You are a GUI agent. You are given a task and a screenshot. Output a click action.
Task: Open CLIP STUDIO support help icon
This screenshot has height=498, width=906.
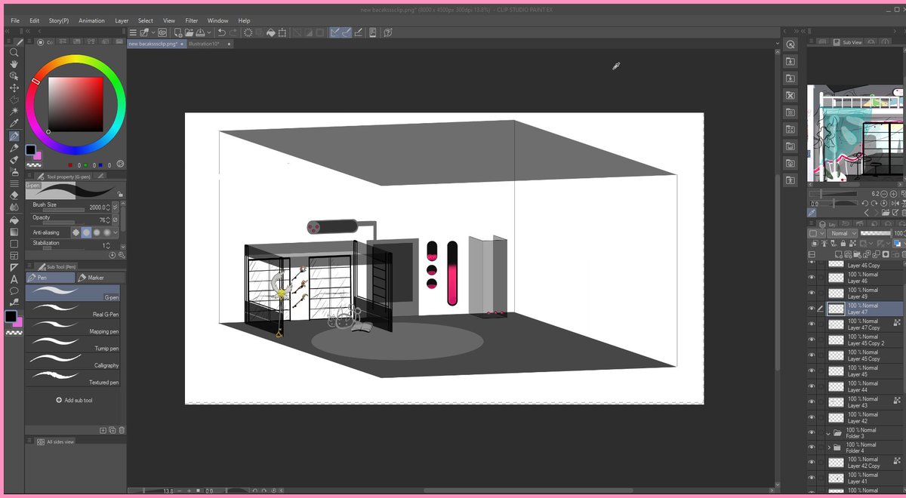point(387,32)
